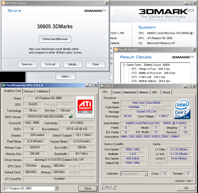Click the Code Name Wolfdale value
This screenshot has width=198, height=193.
coord(134,107)
